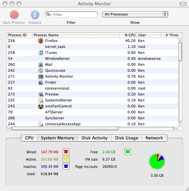Click the Quit Process stop-sign icon
The image size is (189, 191).
pyautogui.click(x=14, y=15)
